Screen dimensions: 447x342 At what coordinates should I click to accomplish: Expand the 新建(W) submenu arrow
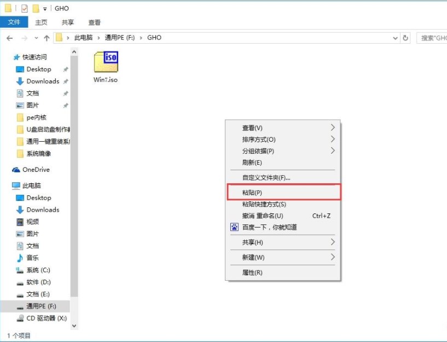(333, 257)
